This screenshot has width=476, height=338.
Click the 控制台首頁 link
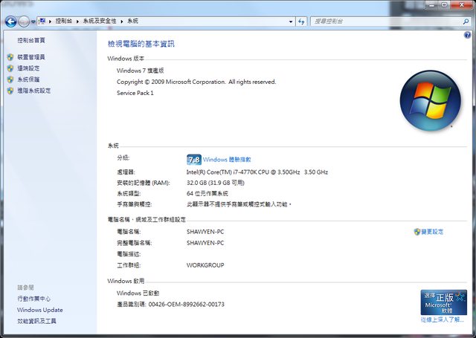[30, 40]
